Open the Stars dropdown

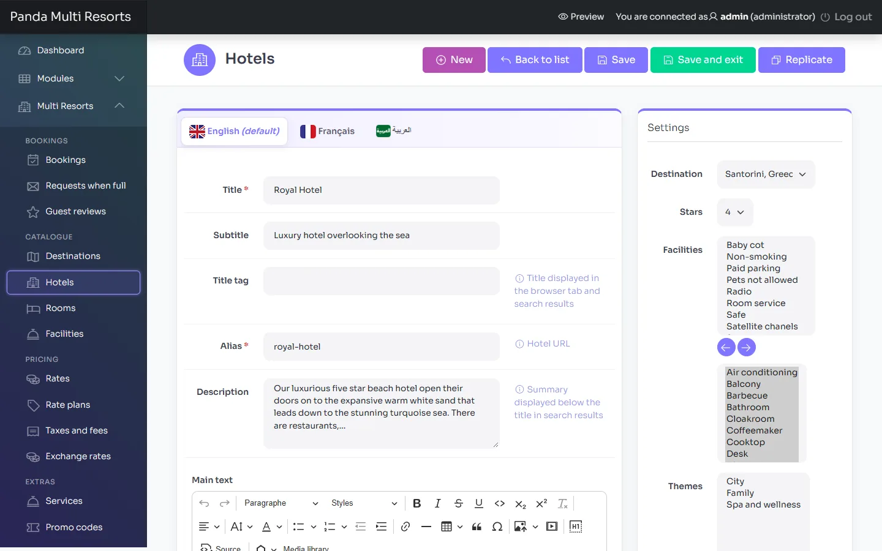pyautogui.click(x=735, y=212)
